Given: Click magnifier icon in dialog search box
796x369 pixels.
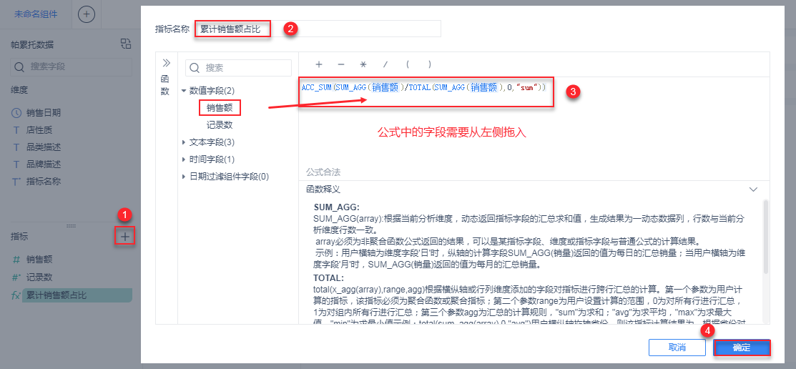Looking at the screenshot, I should (x=195, y=68).
